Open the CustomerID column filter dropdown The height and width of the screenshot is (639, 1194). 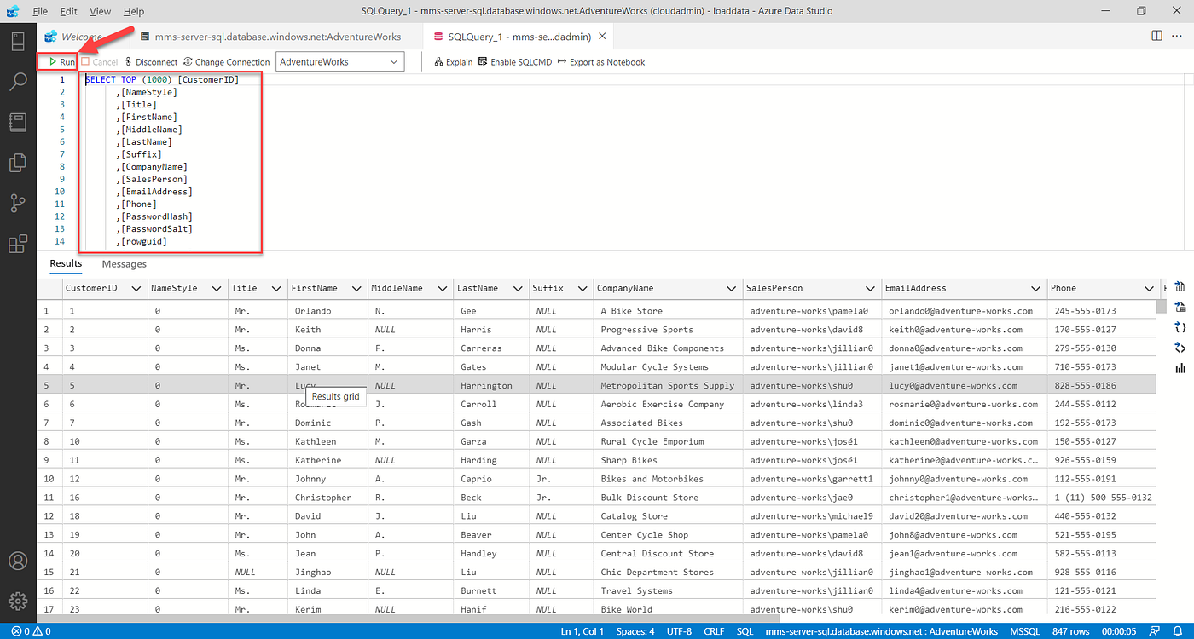point(137,288)
